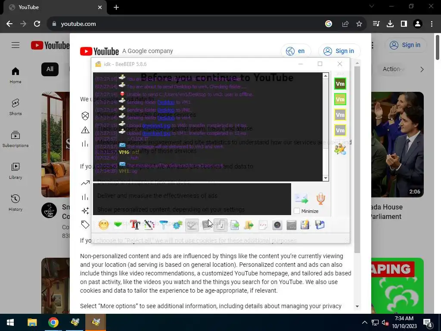
Task: Toggle the return-key send mode icon
Action: coord(220,225)
